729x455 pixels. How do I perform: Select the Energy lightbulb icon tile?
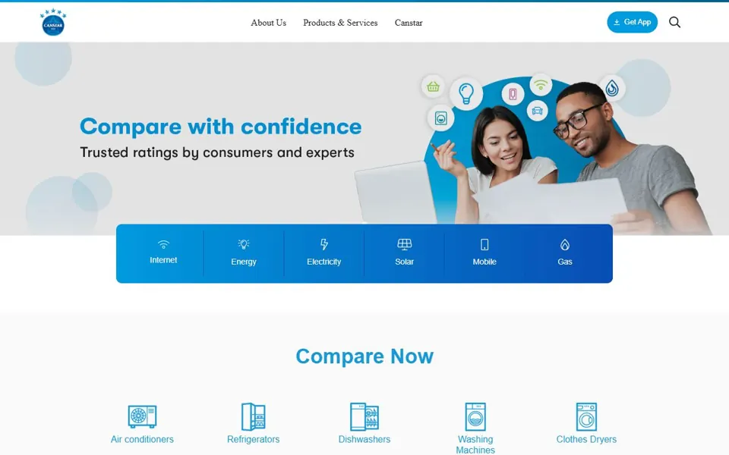click(244, 243)
